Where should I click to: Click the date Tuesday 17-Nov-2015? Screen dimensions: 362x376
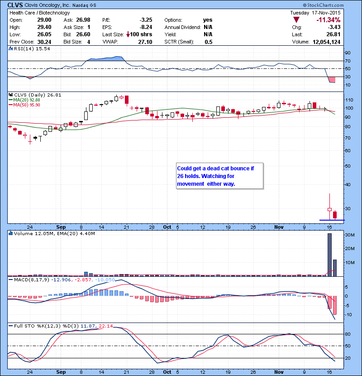315,13
